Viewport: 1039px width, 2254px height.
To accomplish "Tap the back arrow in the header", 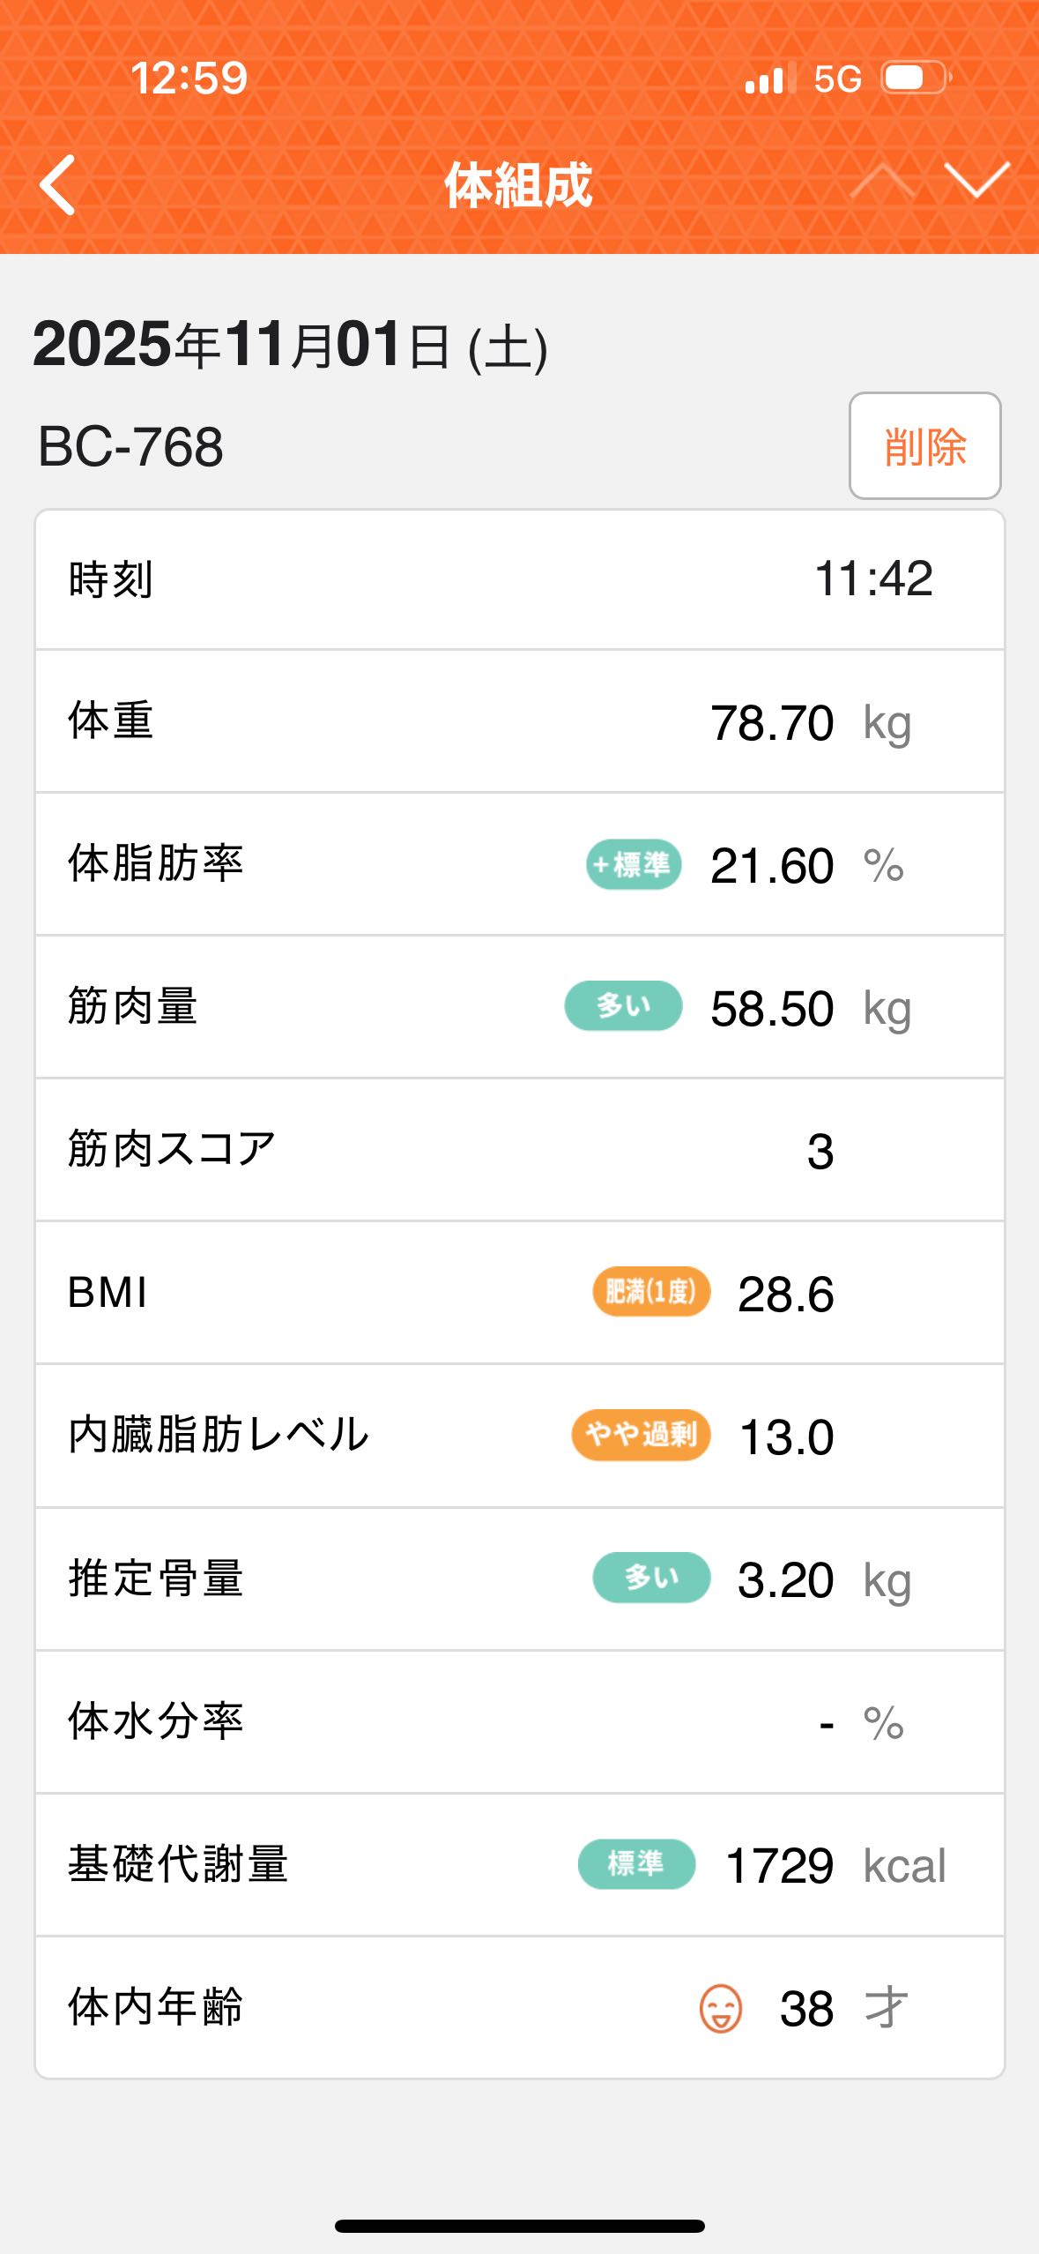I will [58, 185].
